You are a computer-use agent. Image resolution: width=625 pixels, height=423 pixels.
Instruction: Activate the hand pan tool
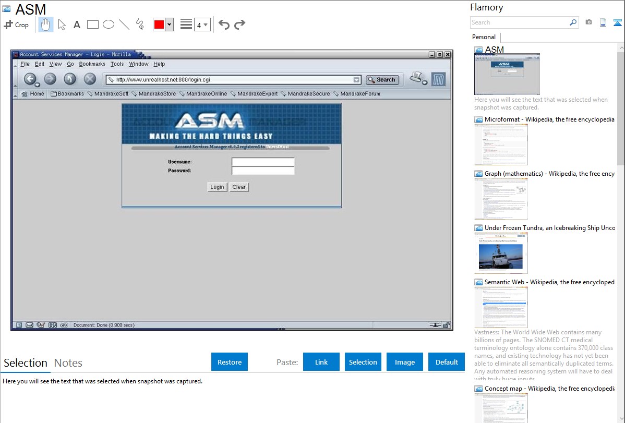coord(46,25)
